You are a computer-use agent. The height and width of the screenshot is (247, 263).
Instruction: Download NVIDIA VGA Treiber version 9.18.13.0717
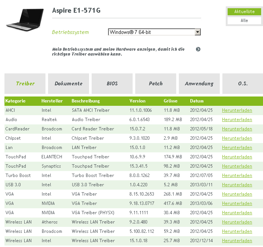coord(237,203)
